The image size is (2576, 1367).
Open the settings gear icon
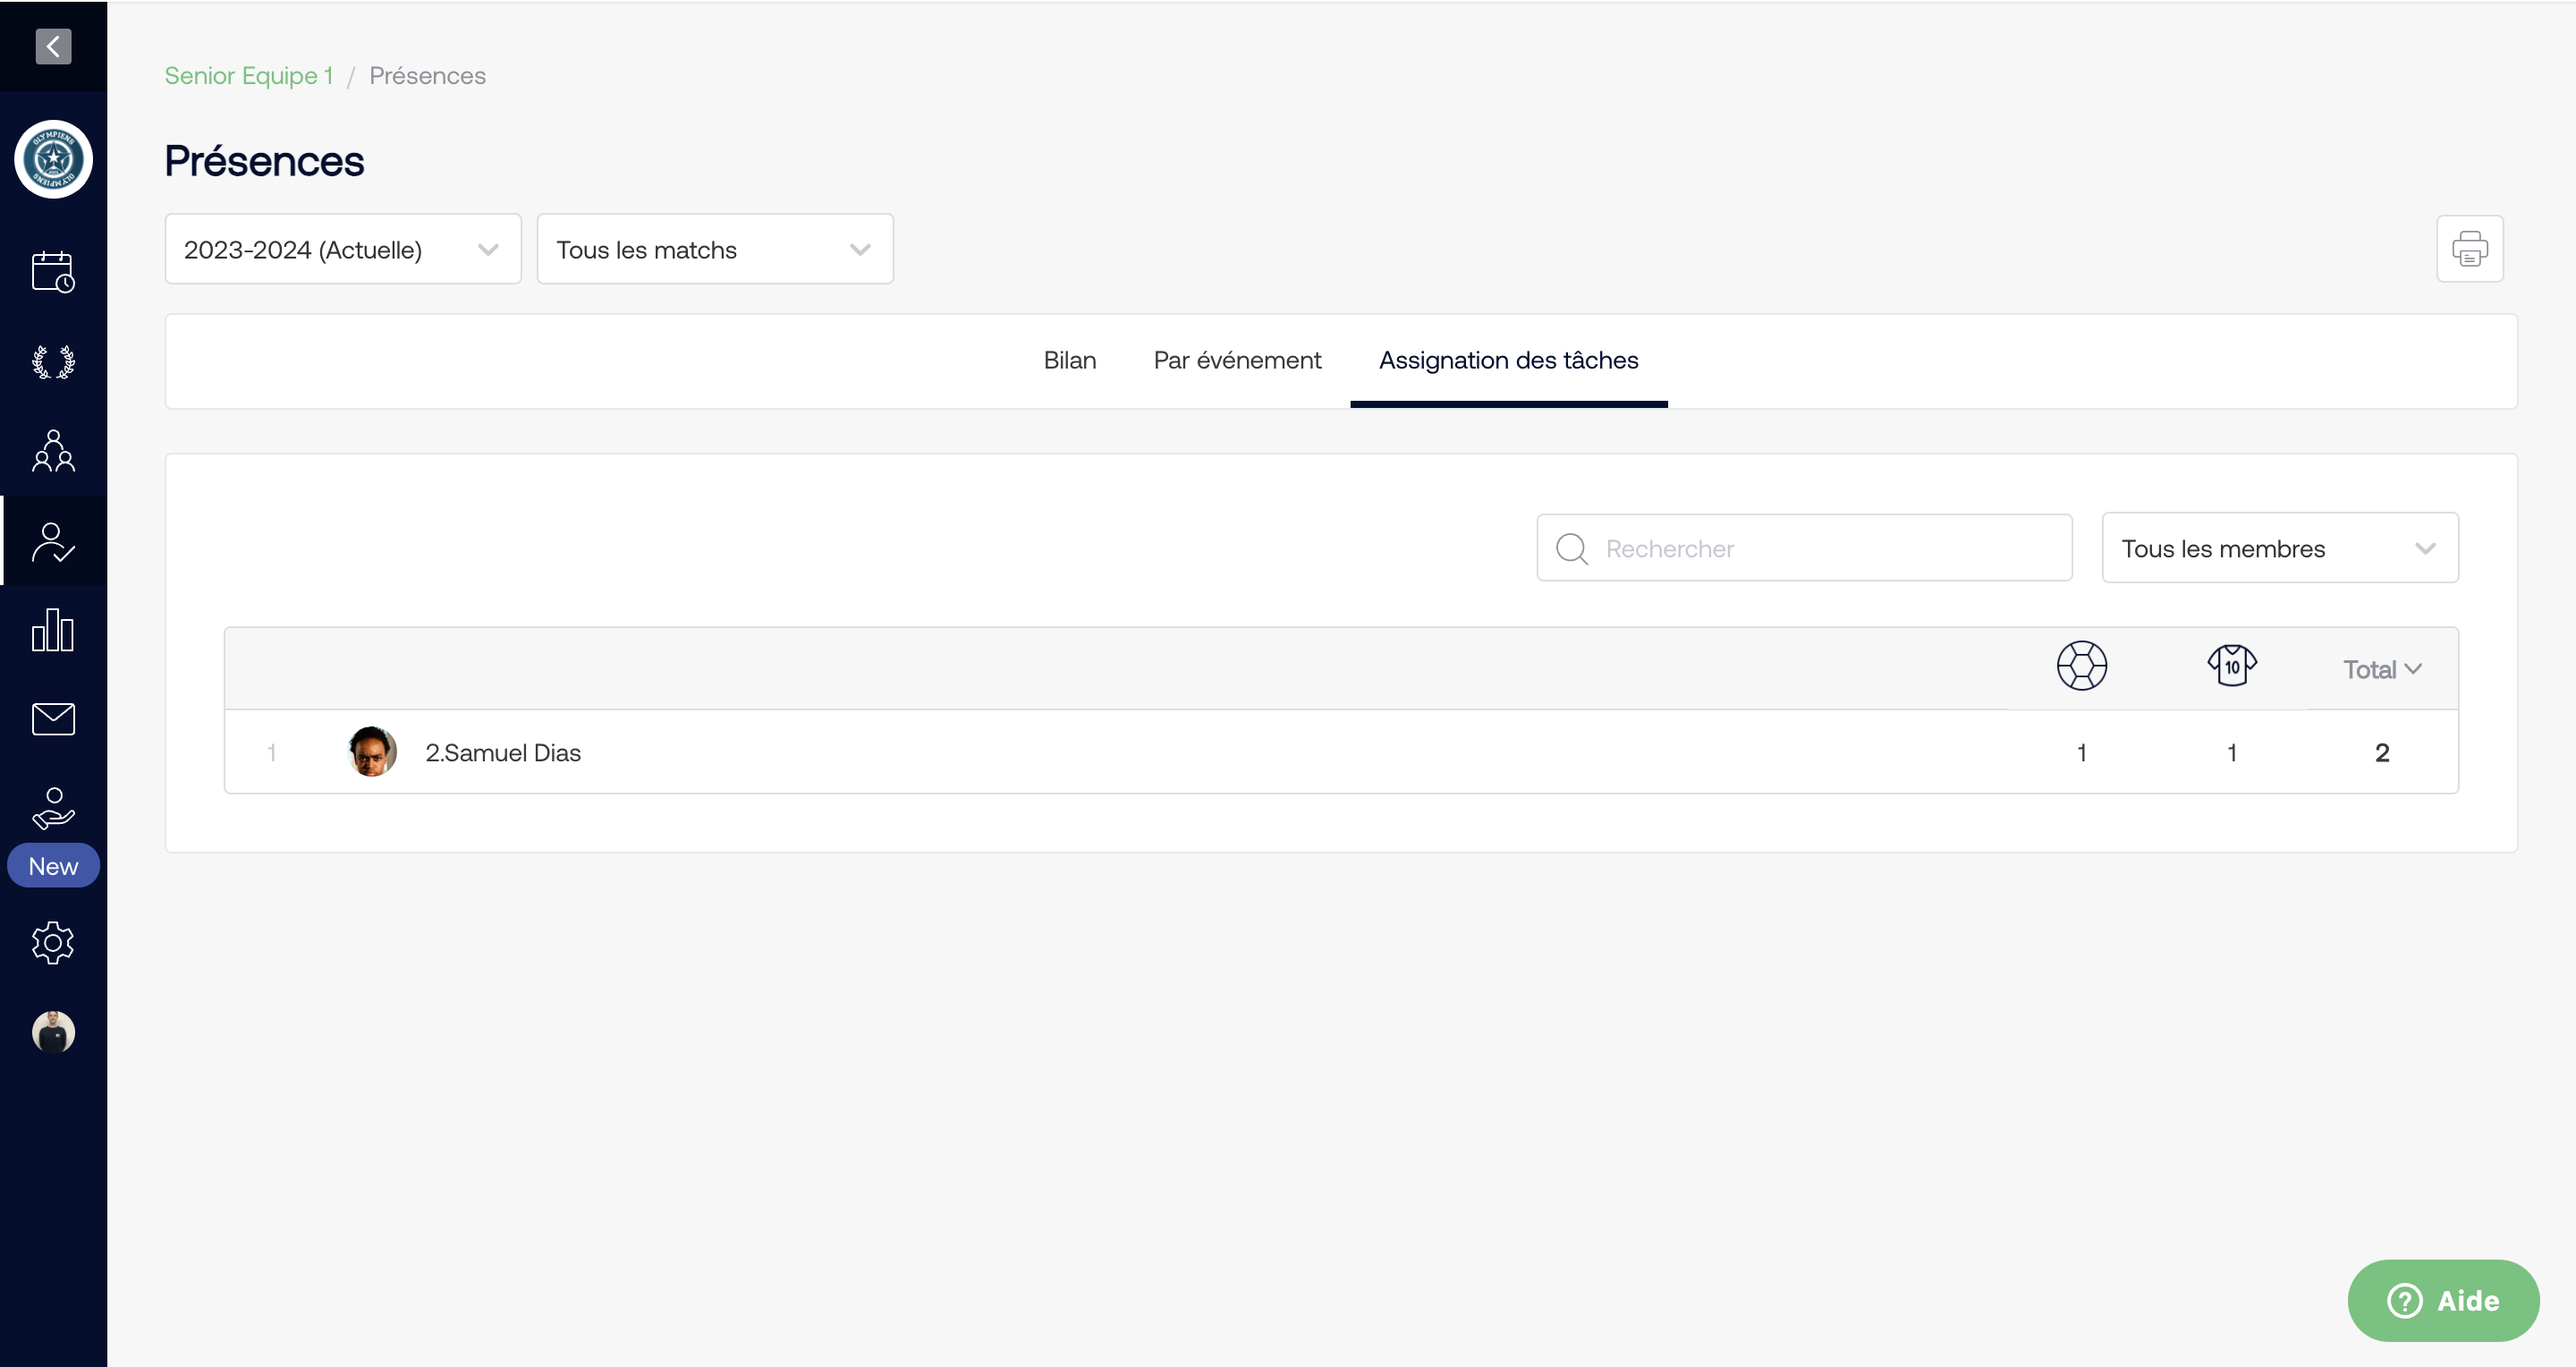(53, 943)
